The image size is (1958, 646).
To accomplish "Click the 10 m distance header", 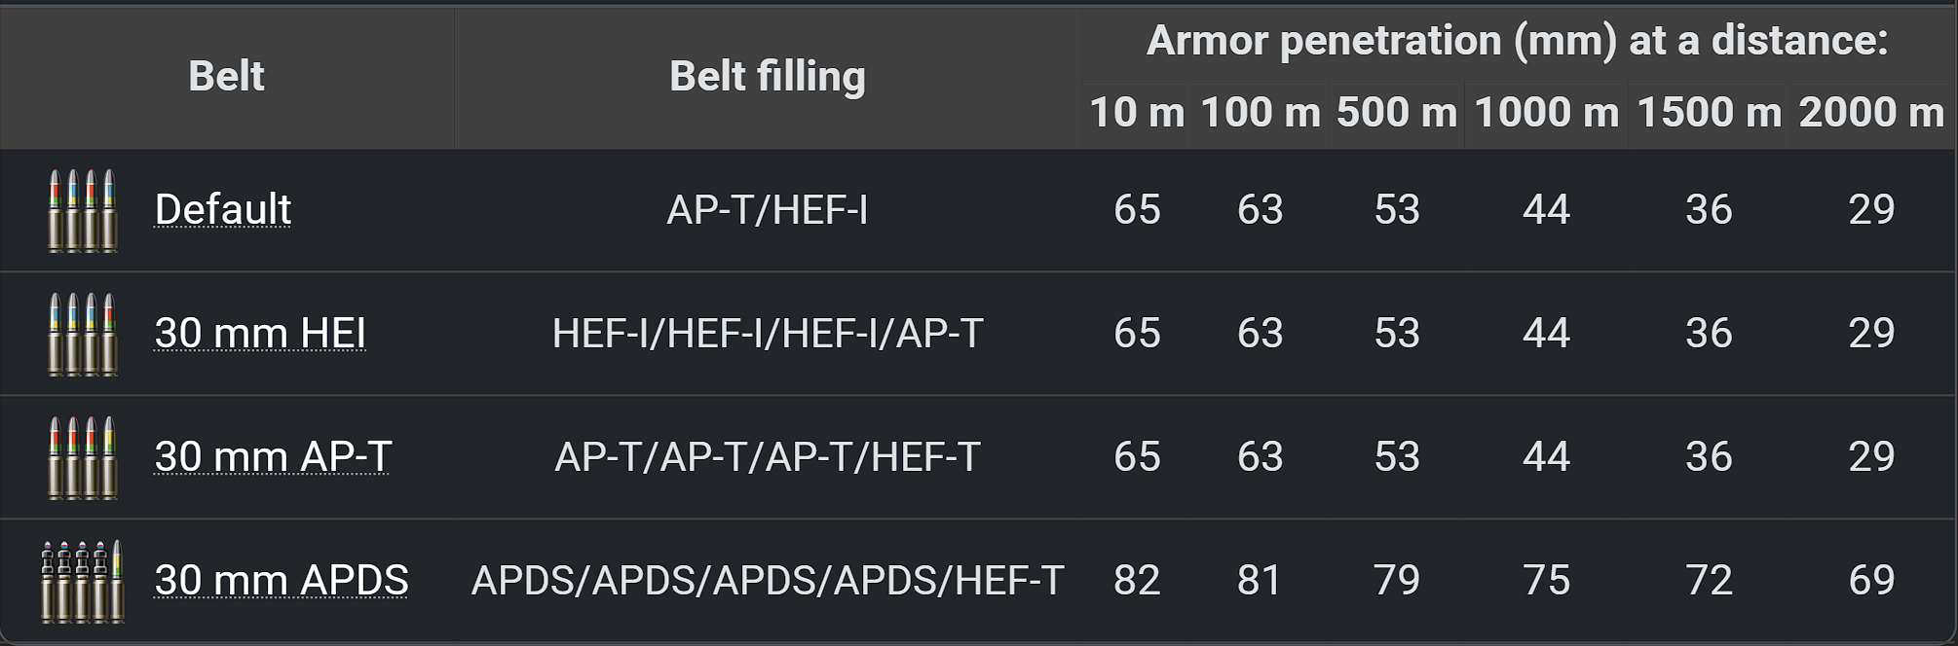I will click(1137, 113).
